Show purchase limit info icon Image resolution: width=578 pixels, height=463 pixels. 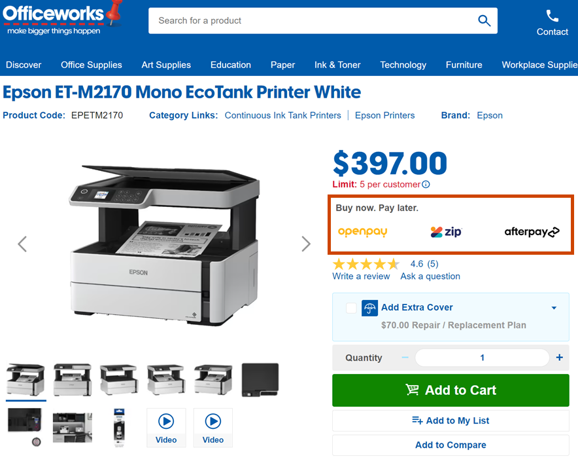tap(426, 185)
